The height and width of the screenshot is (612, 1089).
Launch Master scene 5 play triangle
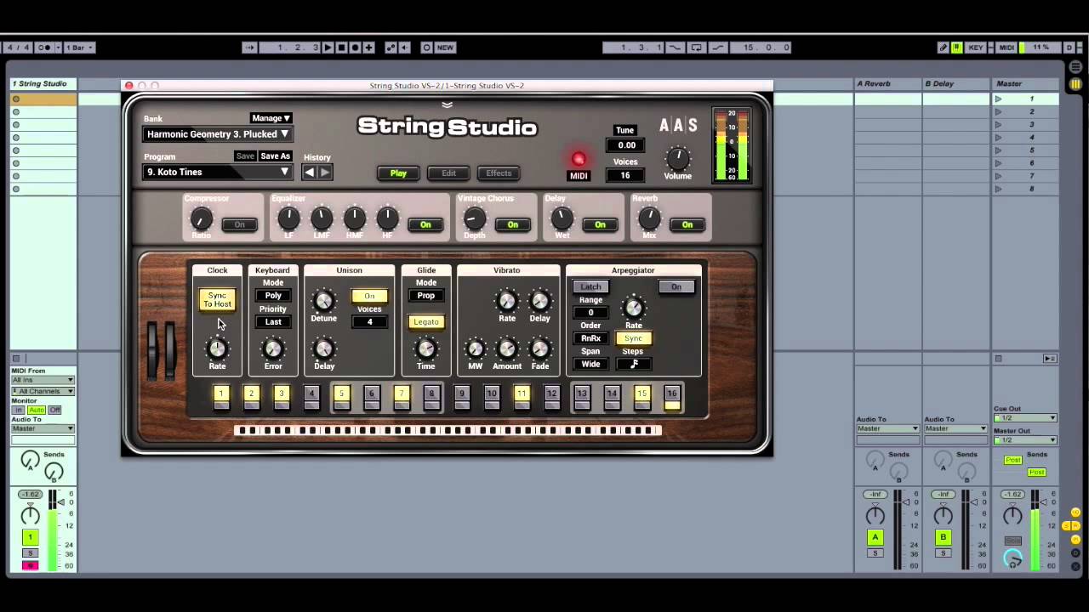(999, 150)
